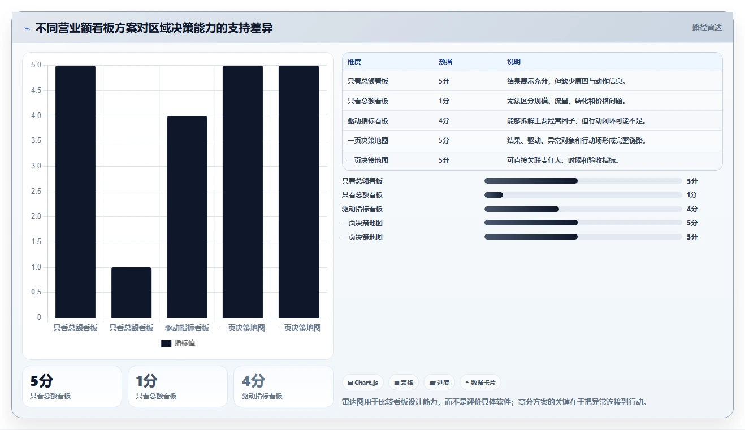Click the 2.5 label on the y-axis

pyautogui.click(x=36, y=192)
